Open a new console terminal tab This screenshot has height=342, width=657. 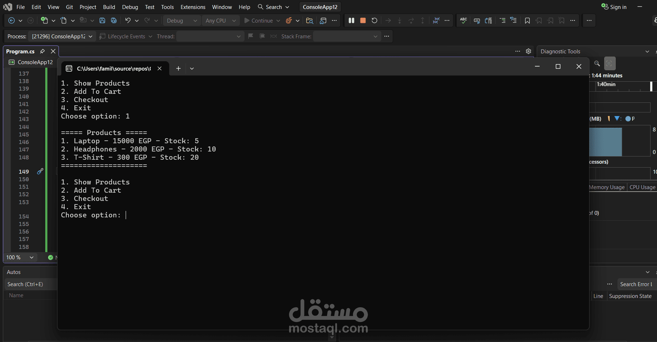pyautogui.click(x=178, y=68)
